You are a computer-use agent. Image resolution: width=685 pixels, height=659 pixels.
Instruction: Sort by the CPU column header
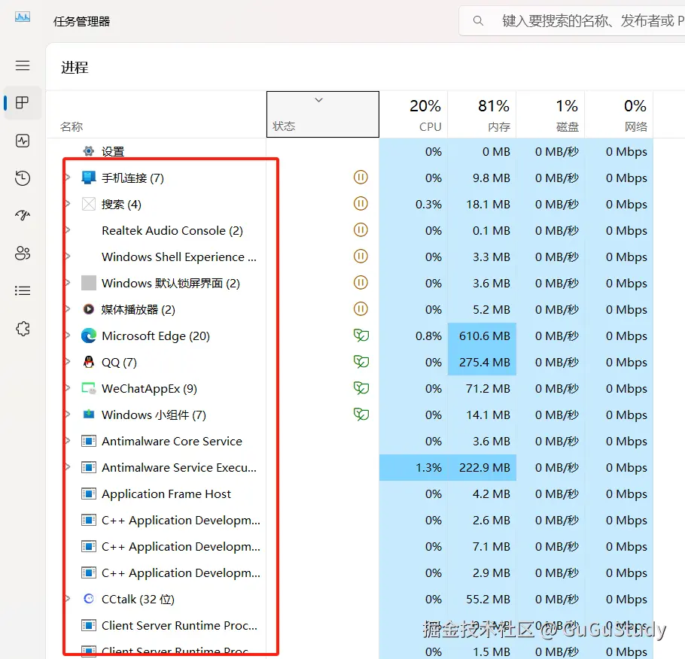[413, 114]
